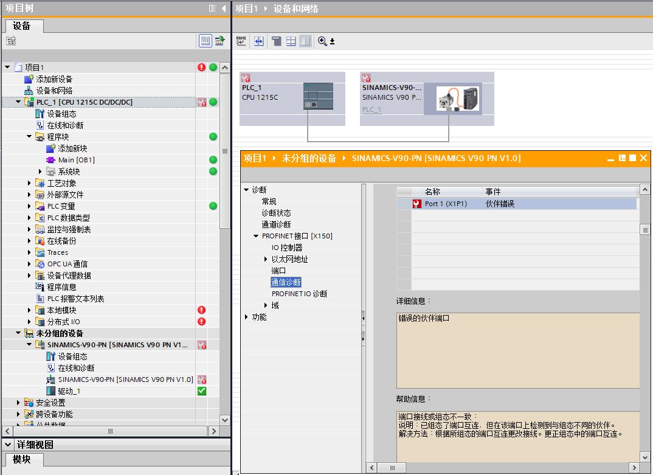The image size is (653, 475).
Task: Expand 功能 in diagnostics tree
Action: 246,317
